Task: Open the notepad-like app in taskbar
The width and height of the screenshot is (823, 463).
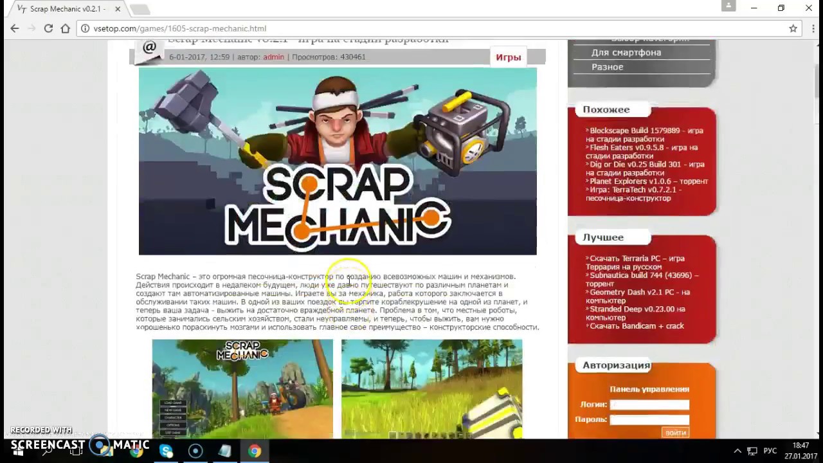Action: [x=224, y=451]
